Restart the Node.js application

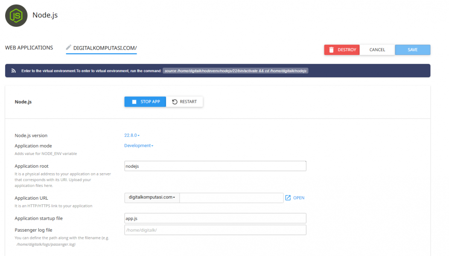click(184, 102)
